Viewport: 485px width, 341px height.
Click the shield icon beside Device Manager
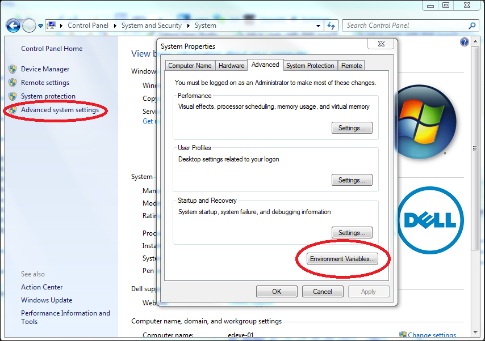(x=12, y=69)
